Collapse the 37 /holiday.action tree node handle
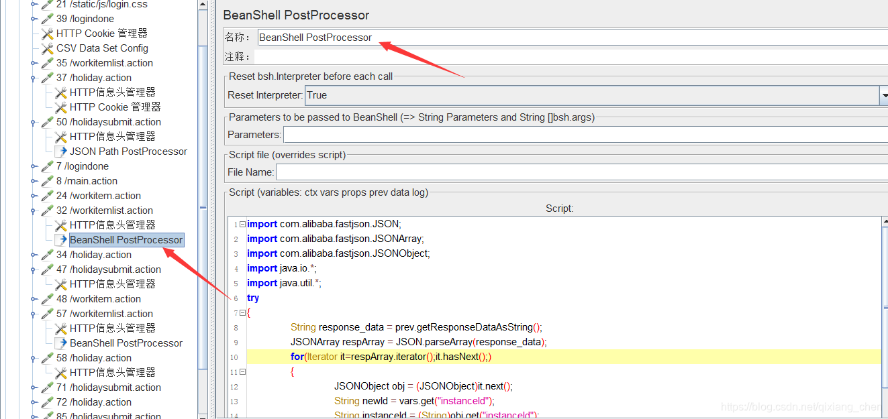 (34, 78)
